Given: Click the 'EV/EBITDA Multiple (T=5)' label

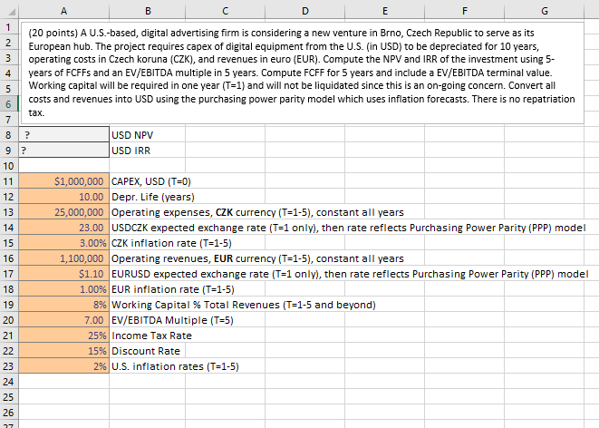Looking at the screenshot, I should click(x=172, y=320).
